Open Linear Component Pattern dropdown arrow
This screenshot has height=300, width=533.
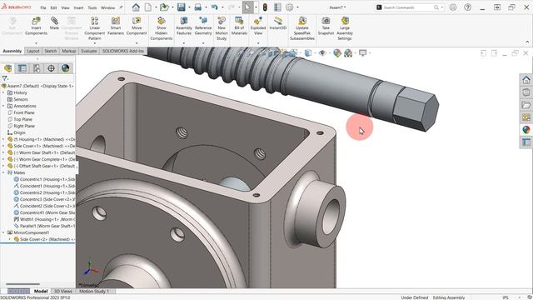coord(94,43)
